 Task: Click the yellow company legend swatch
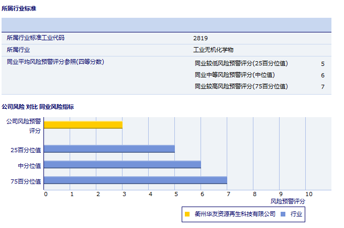(187, 214)
